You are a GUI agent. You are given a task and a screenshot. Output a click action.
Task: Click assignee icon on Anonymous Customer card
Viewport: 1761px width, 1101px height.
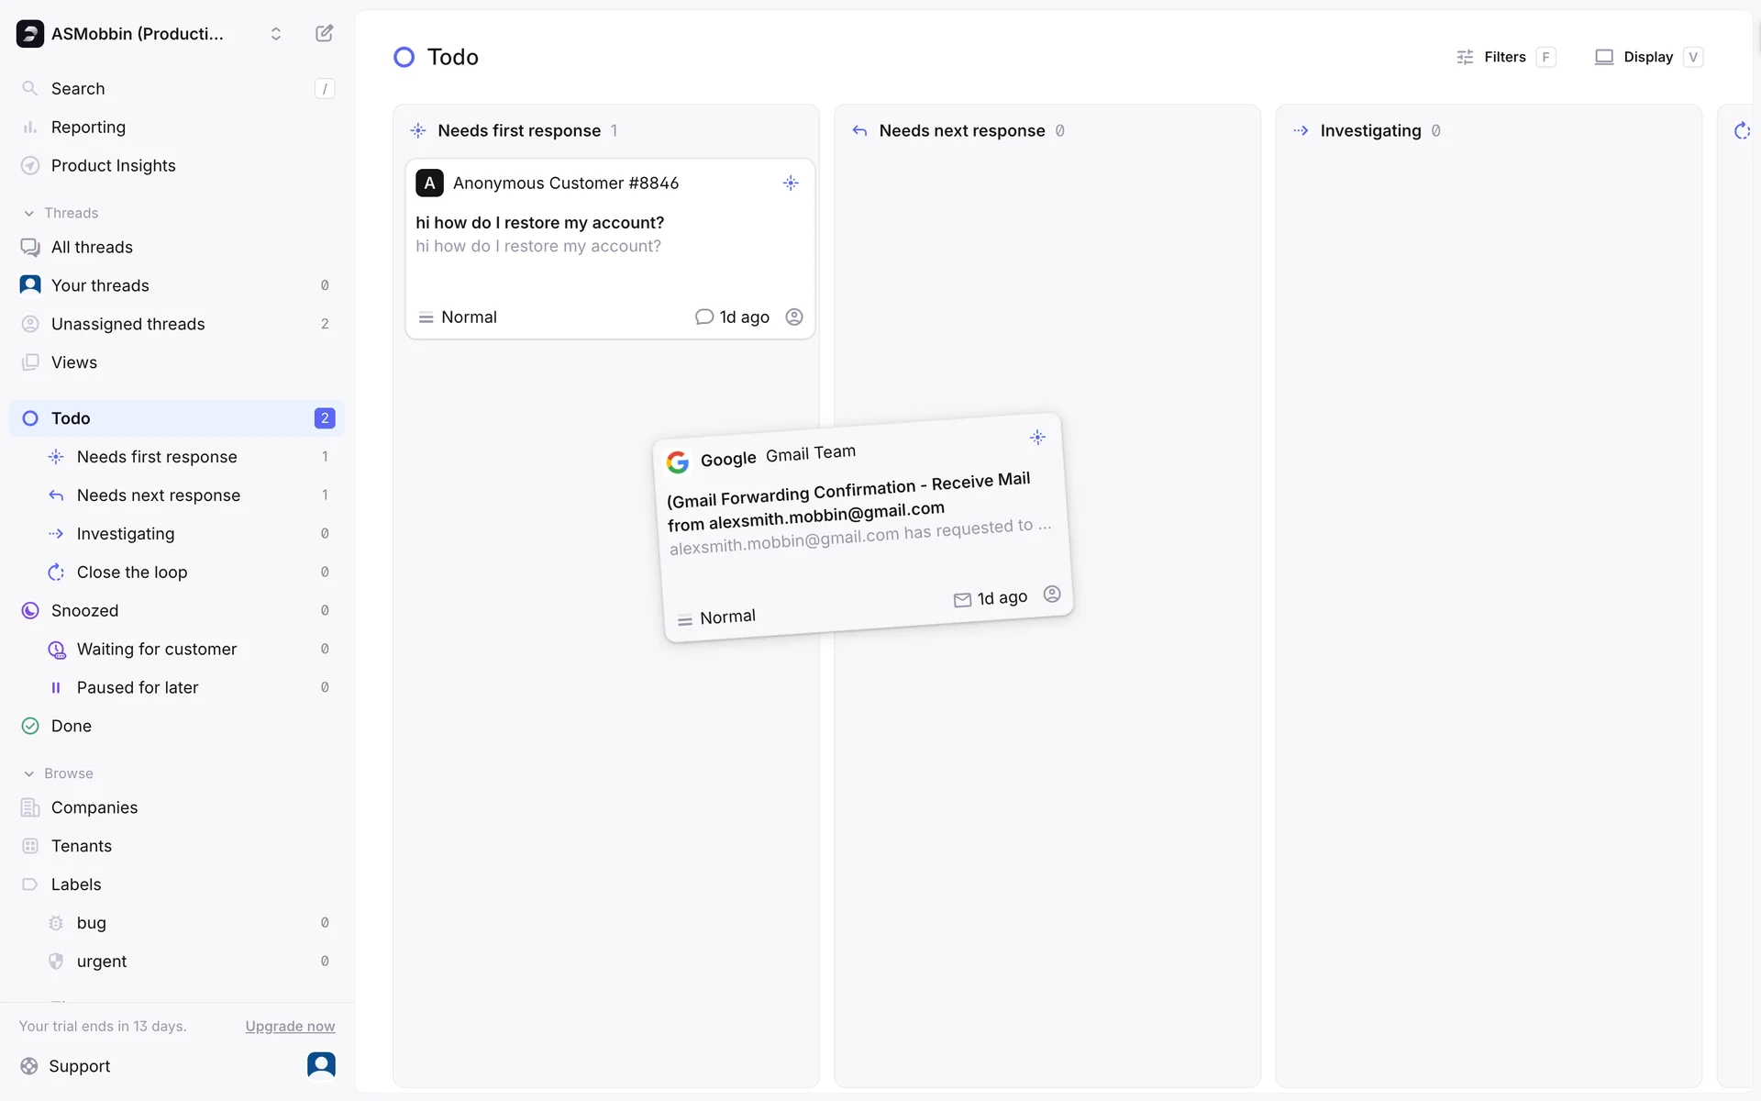pos(794,317)
